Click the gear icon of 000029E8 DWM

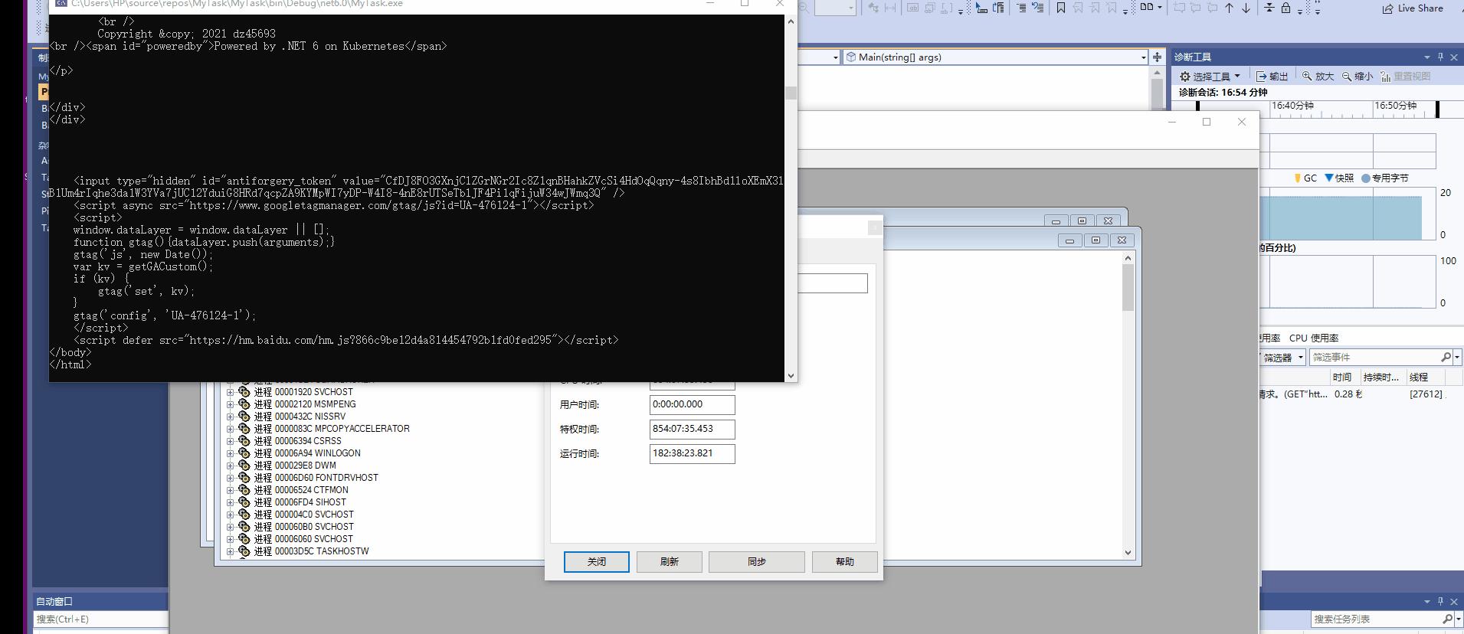(x=244, y=466)
